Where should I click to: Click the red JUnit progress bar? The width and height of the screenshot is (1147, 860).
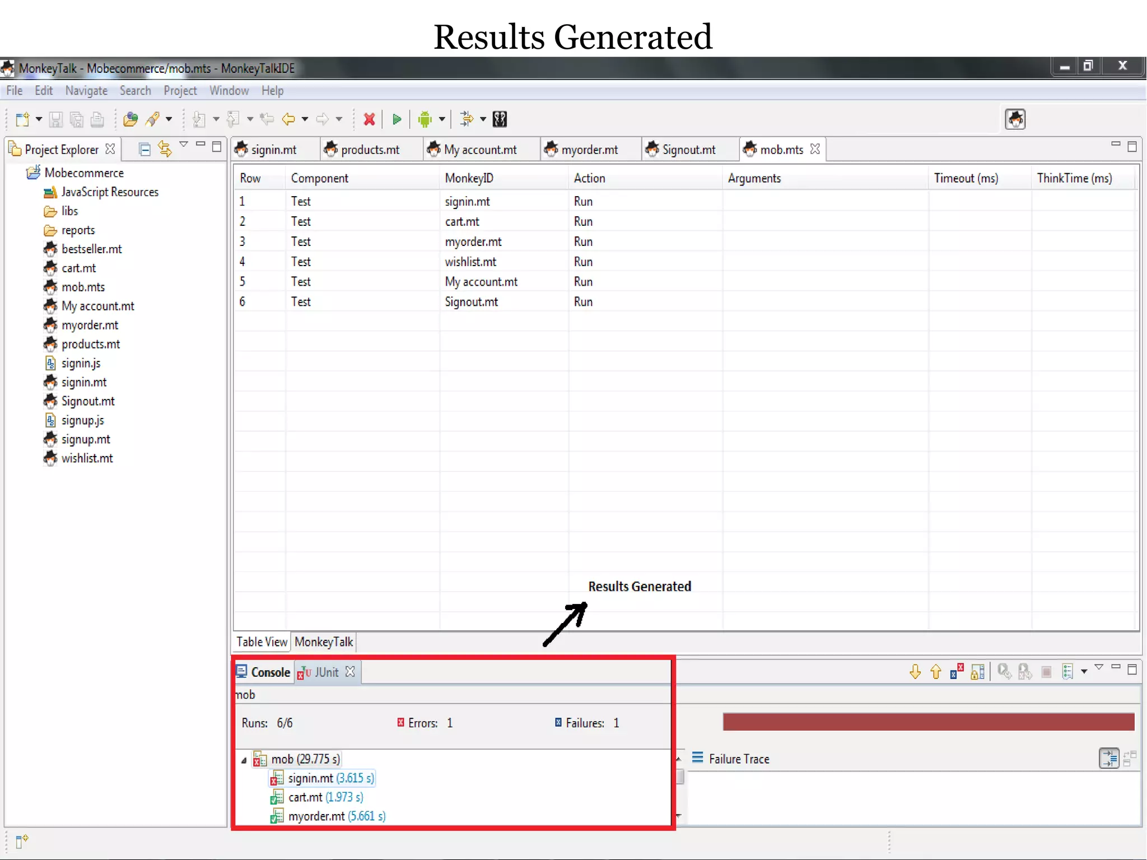(928, 722)
